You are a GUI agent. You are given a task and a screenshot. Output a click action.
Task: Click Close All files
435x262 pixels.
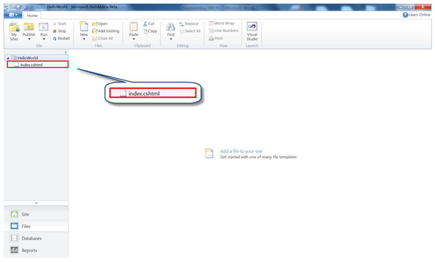click(x=102, y=38)
